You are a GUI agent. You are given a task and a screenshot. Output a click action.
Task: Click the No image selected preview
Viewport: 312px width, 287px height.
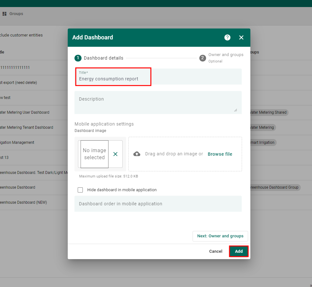[94, 154]
